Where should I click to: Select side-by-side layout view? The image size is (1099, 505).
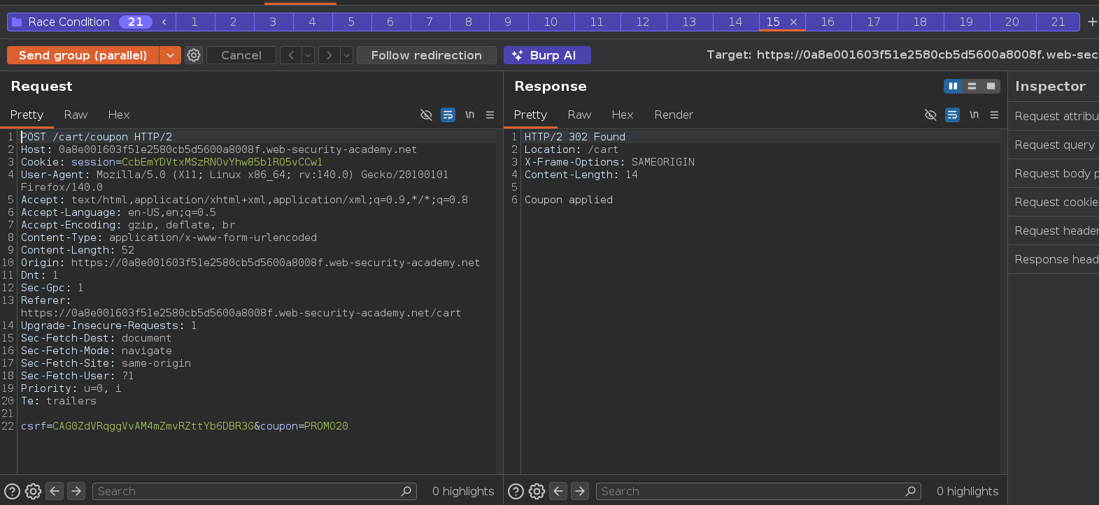click(953, 86)
